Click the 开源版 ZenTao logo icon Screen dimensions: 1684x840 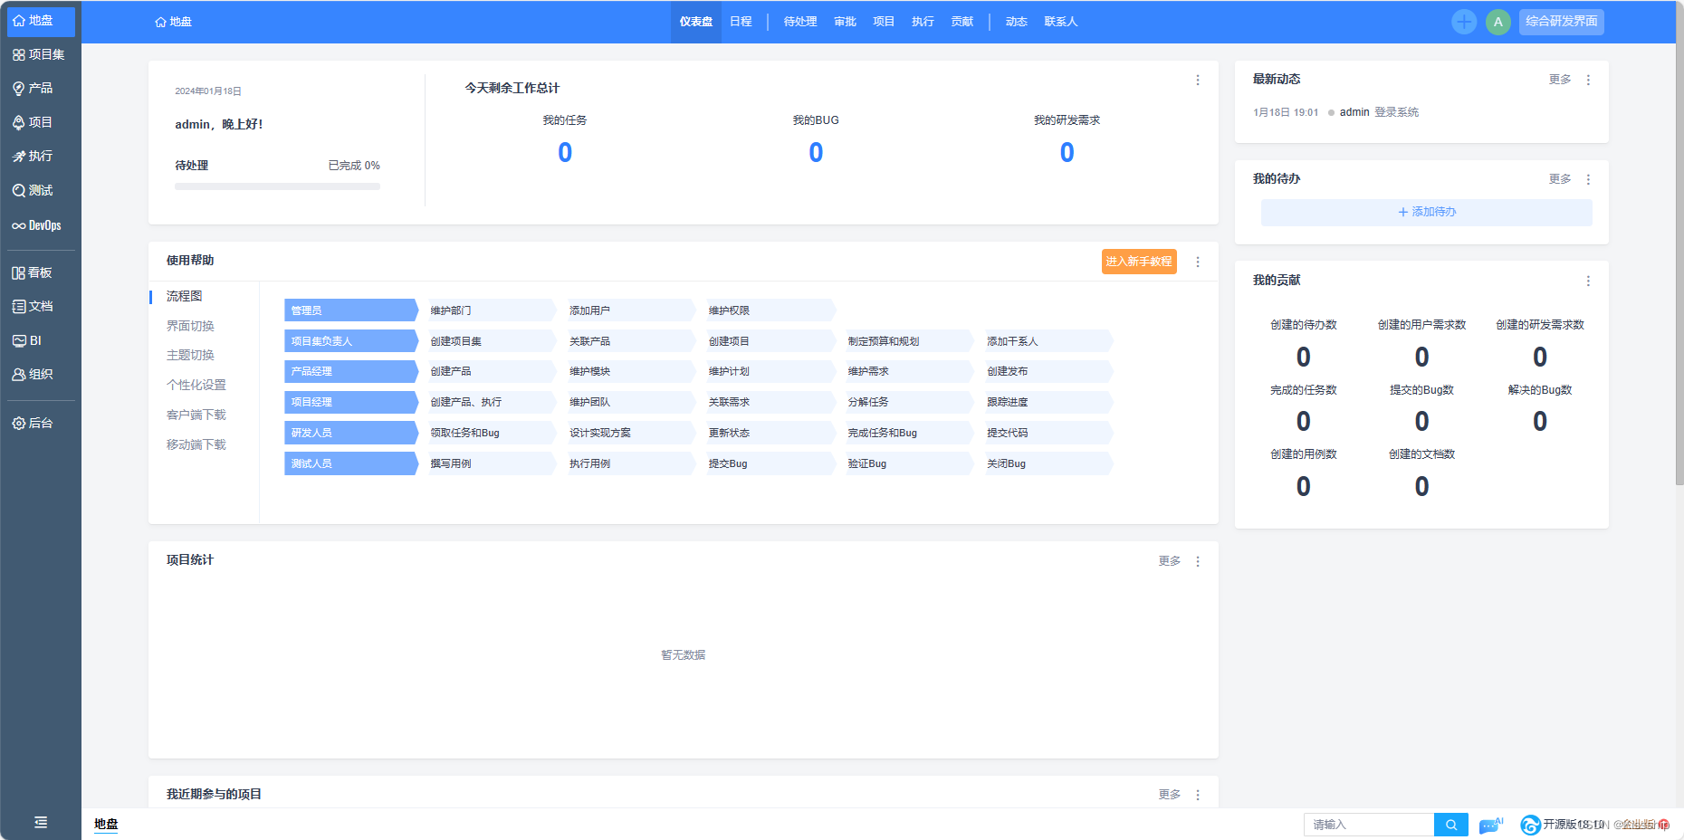click(x=1530, y=825)
